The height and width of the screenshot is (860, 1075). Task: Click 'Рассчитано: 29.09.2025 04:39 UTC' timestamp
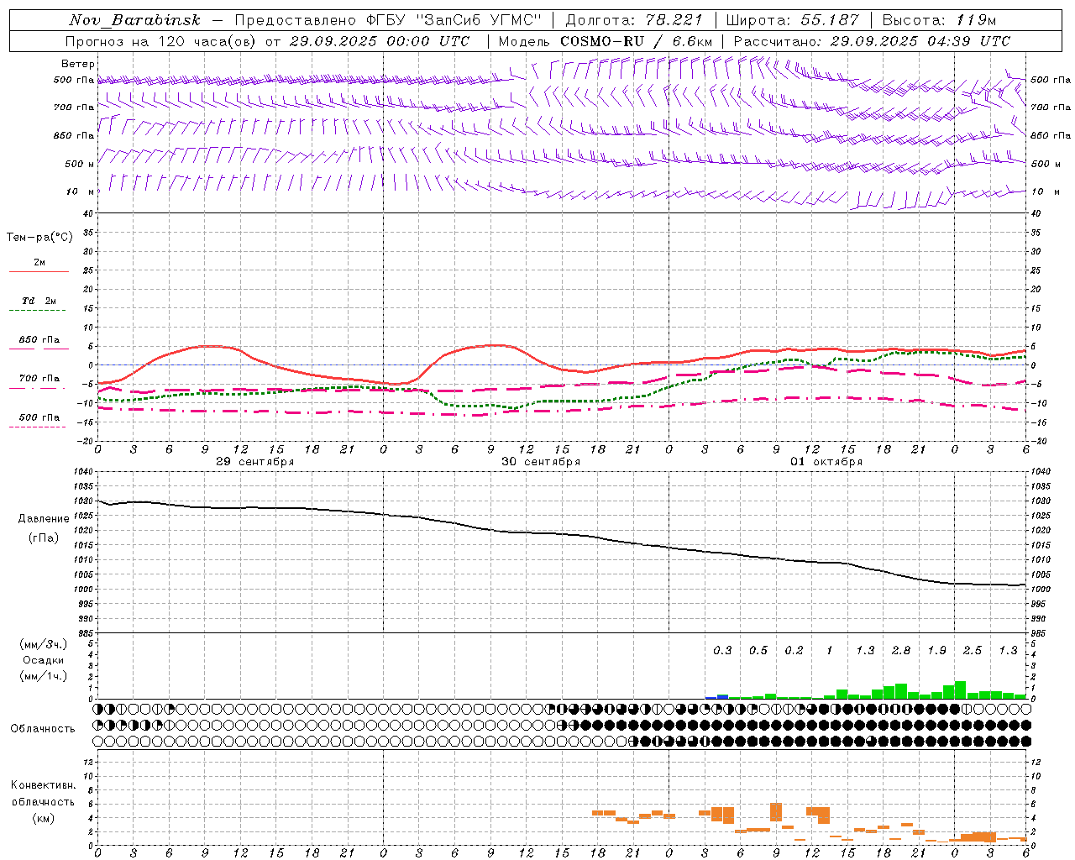click(x=872, y=41)
